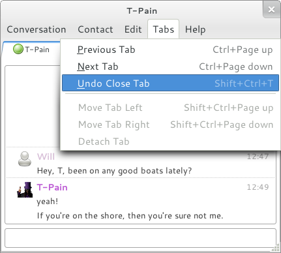
Task: Close the T-Pain chat window
Action: pos(271,10)
